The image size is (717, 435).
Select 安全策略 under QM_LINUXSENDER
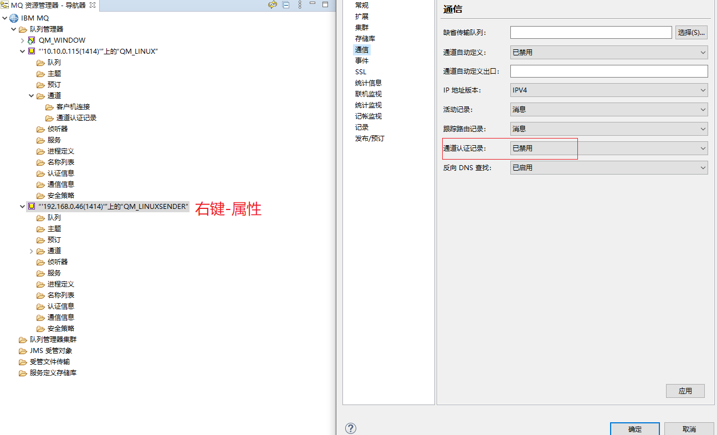[61, 328]
